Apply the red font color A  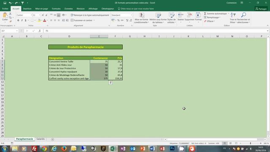tap(45, 20)
